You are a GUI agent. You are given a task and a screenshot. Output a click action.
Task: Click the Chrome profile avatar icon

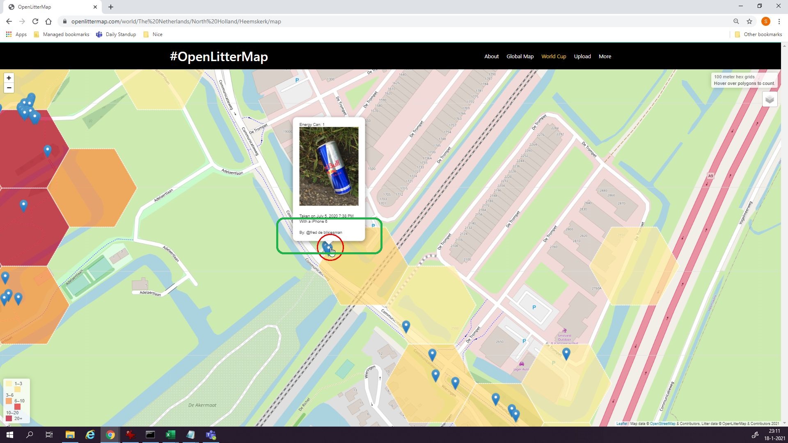point(766,21)
